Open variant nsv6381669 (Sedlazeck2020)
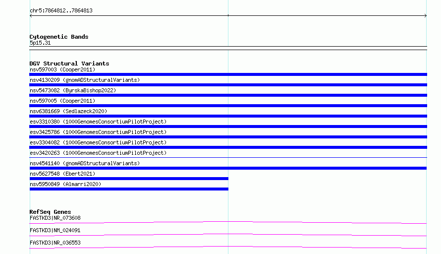The width and height of the screenshot is (441, 254). [x=68, y=111]
